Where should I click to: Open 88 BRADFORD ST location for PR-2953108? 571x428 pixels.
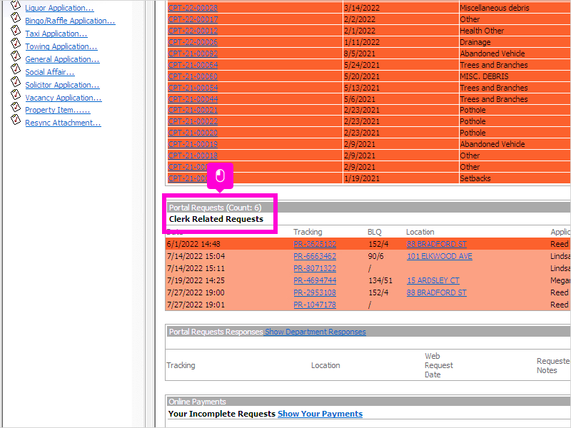point(436,292)
